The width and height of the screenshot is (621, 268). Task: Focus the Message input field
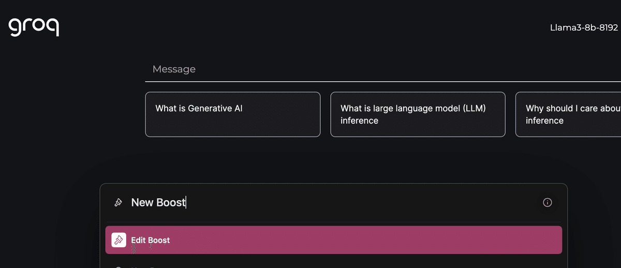click(383, 69)
